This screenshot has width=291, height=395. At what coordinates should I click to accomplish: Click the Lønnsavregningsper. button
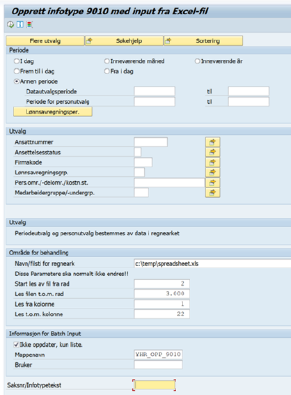(53, 112)
